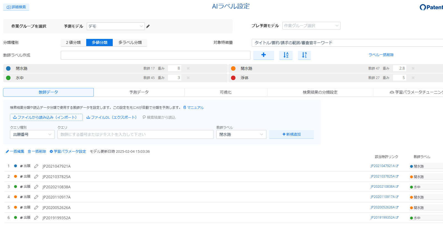Sort labels alphabetically with A-Z icon

286,55
